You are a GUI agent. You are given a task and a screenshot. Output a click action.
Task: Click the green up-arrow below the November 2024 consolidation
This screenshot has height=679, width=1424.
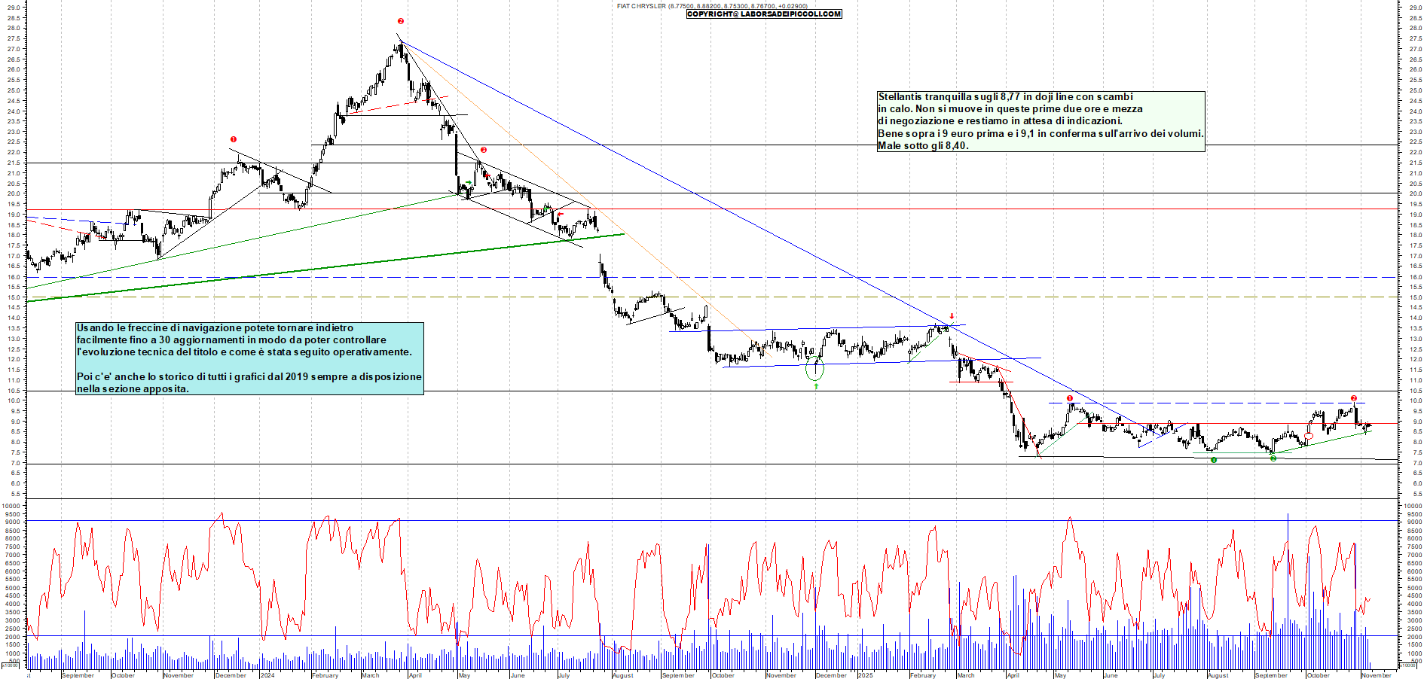pyautogui.click(x=816, y=386)
